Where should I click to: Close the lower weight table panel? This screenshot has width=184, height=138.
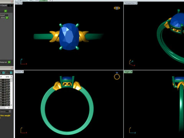pos(12,68)
